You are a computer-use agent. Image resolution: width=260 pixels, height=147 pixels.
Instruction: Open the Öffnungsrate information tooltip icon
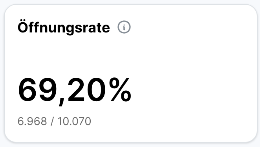point(124,27)
